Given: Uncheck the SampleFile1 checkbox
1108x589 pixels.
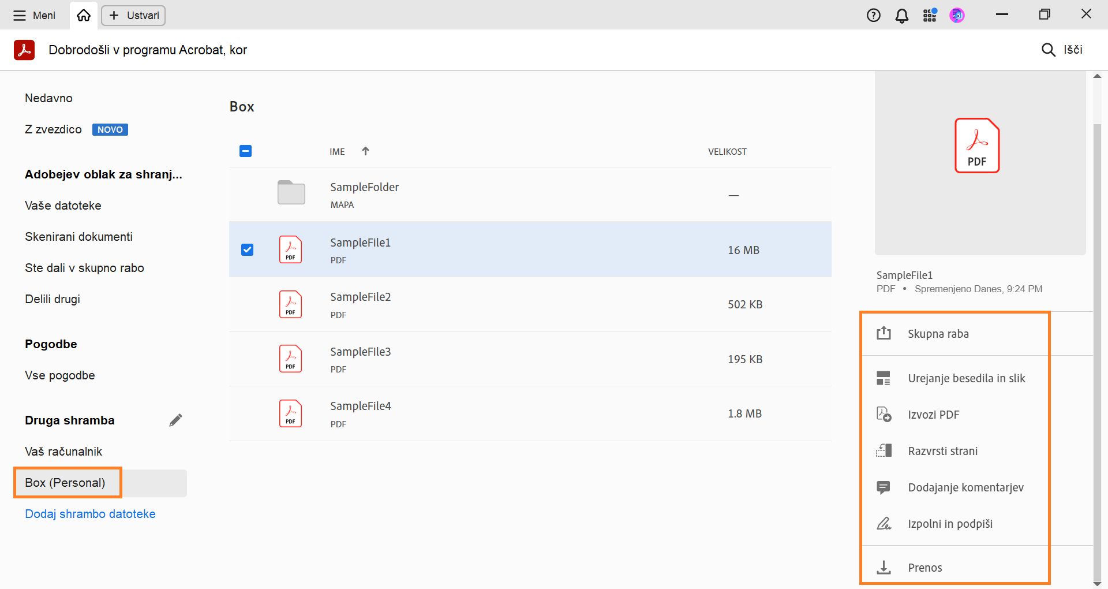Looking at the screenshot, I should coord(247,249).
